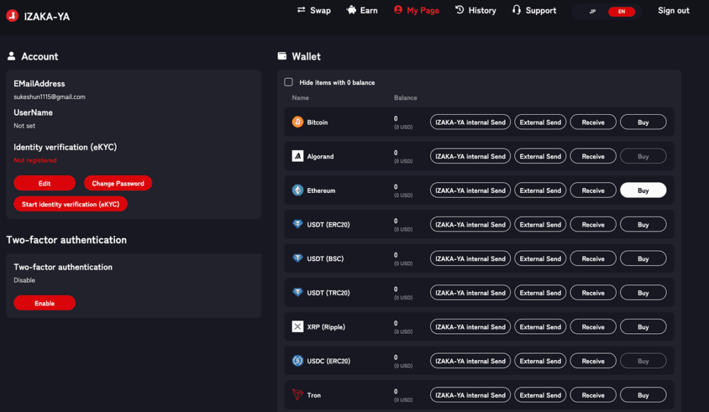Viewport: 709px width, 412px height.
Task: Click the USDT (BSC) coin icon
Action: [x=298, y=258]
